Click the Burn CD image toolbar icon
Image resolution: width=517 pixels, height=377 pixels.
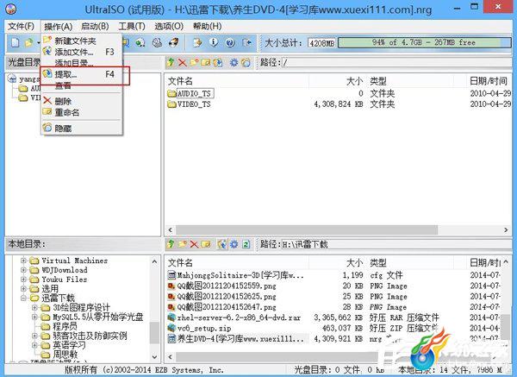tap(173, 42)
